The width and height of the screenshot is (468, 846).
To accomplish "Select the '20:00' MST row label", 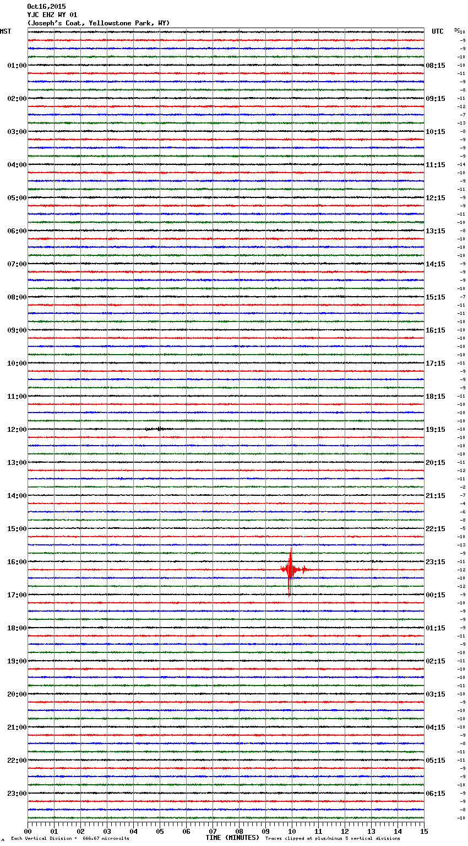I will click(17, 694).
